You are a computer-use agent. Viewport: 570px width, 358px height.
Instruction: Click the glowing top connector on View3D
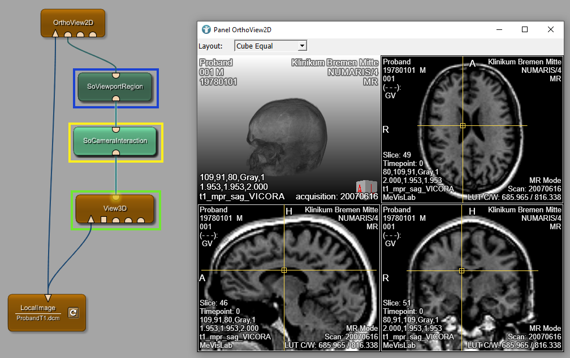click(x=115, y=197)
